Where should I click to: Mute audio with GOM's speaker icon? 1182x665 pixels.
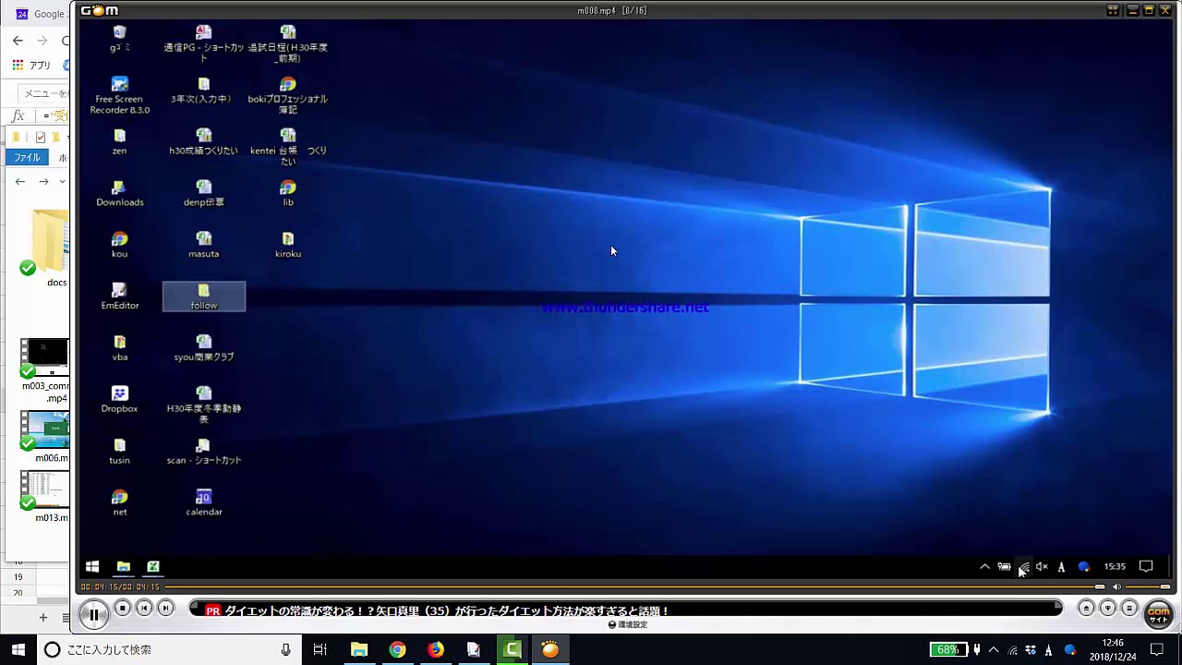(x=1116, y=586)
